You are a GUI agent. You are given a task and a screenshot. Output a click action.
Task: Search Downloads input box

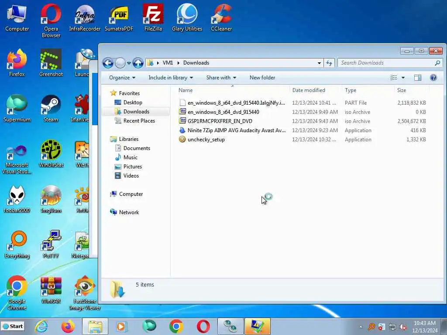point(390,63)
